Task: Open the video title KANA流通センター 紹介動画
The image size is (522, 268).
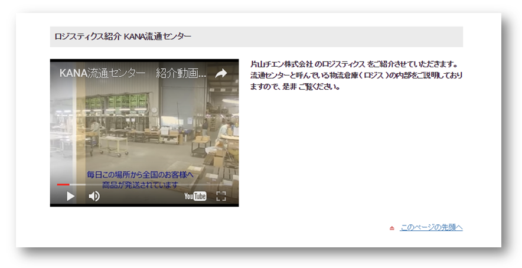Action: [x=132, y=73]
